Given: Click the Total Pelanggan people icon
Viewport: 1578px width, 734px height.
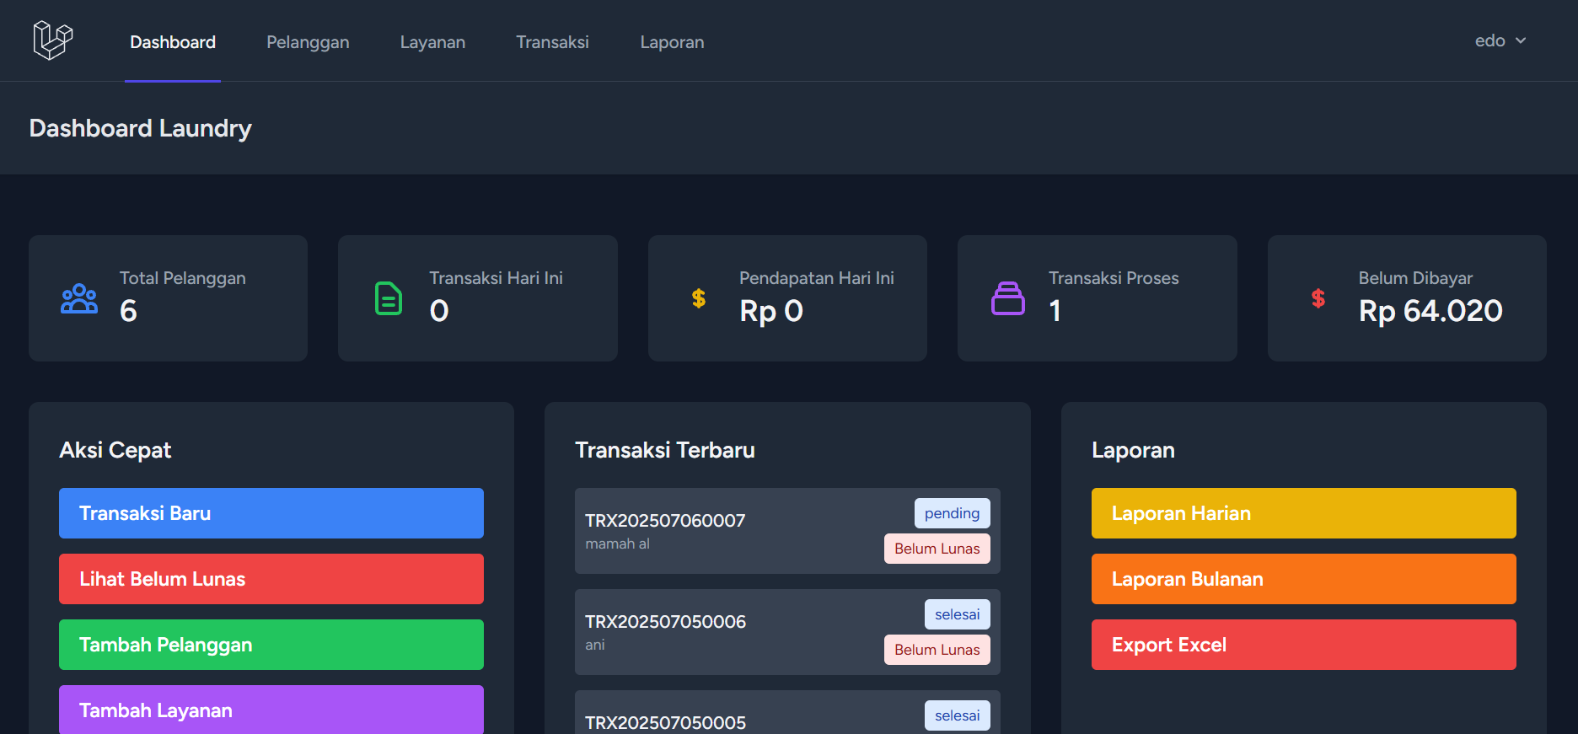Looking at the screenshot, I should pyautogui.click(x=79, y=298).
